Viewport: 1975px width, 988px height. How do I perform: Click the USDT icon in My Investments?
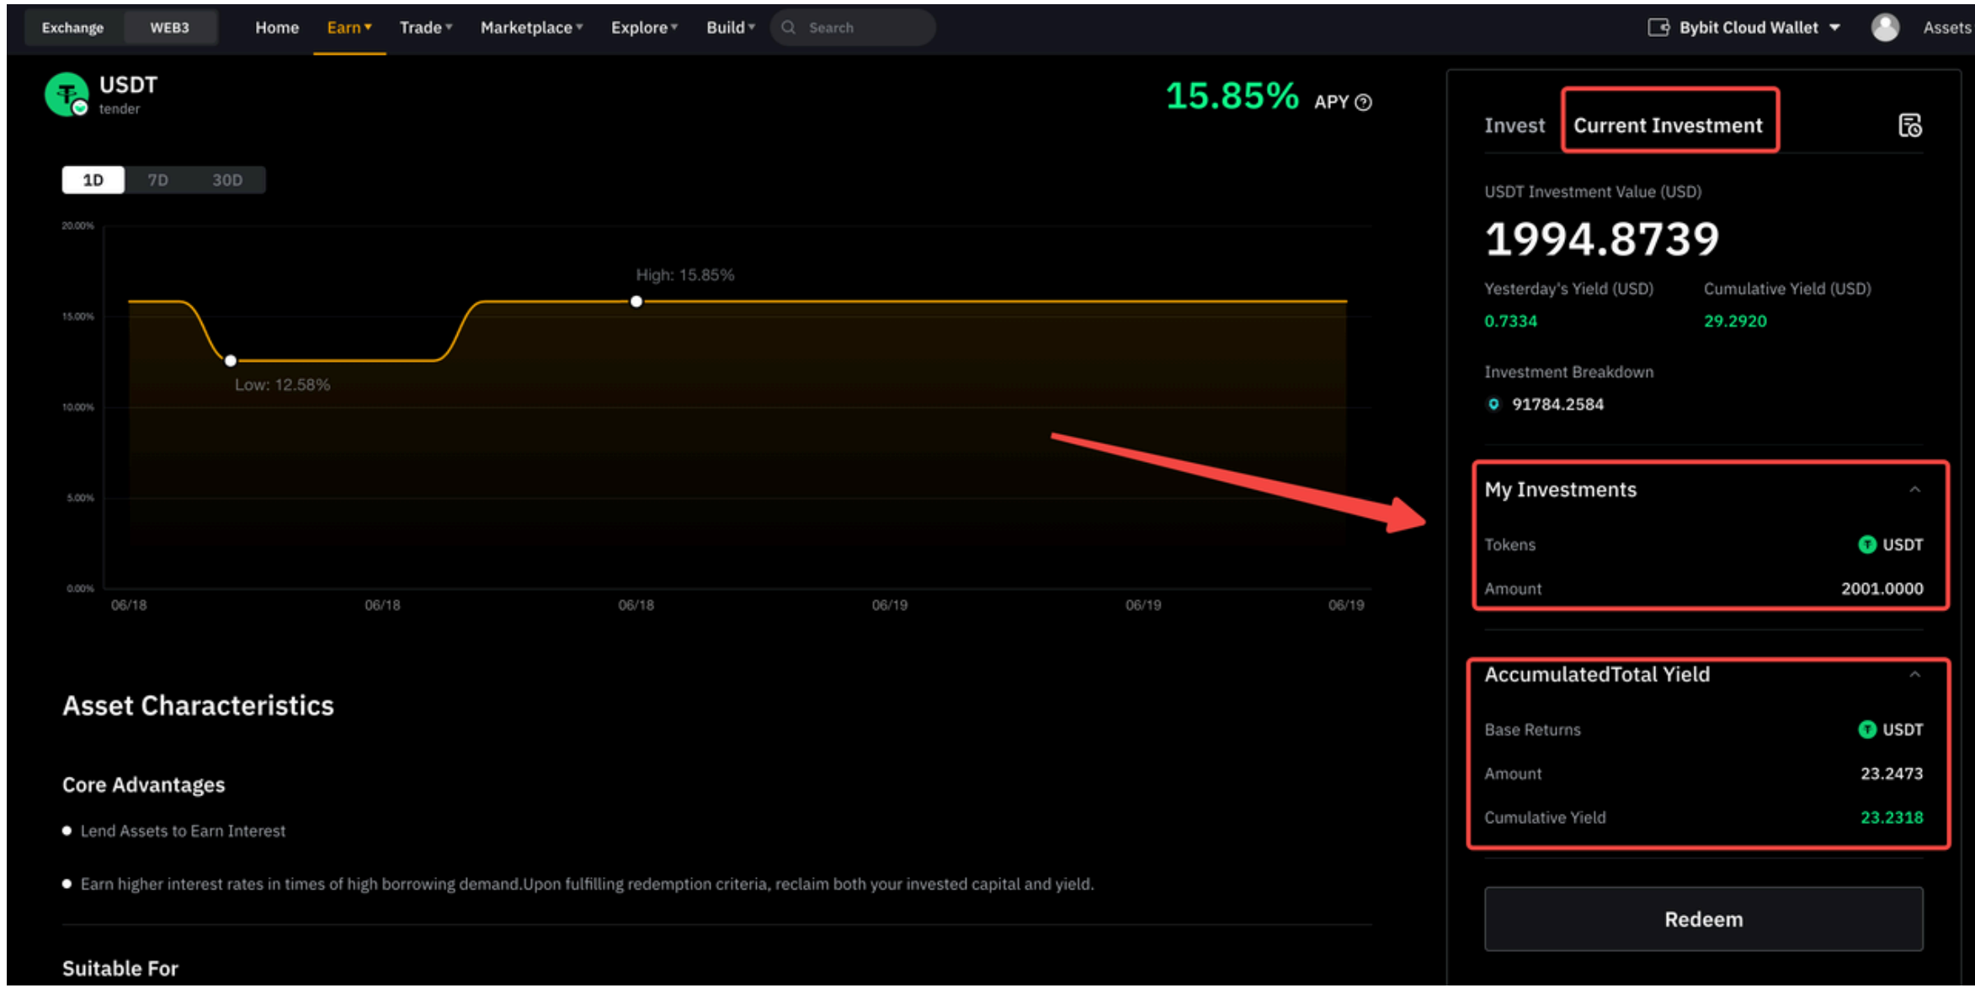[1866, 544]
